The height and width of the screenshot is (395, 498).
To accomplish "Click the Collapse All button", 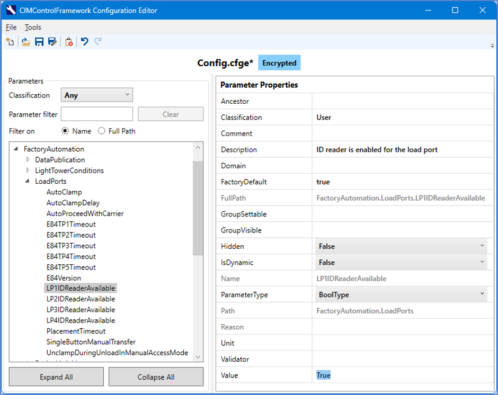I will [156, 377].
